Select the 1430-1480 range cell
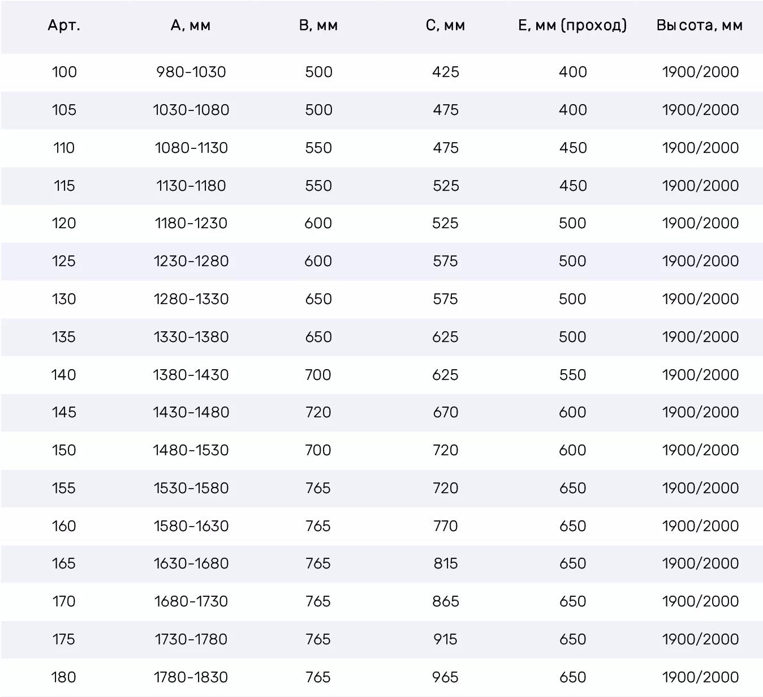763x697 pixels. point(191,412)
